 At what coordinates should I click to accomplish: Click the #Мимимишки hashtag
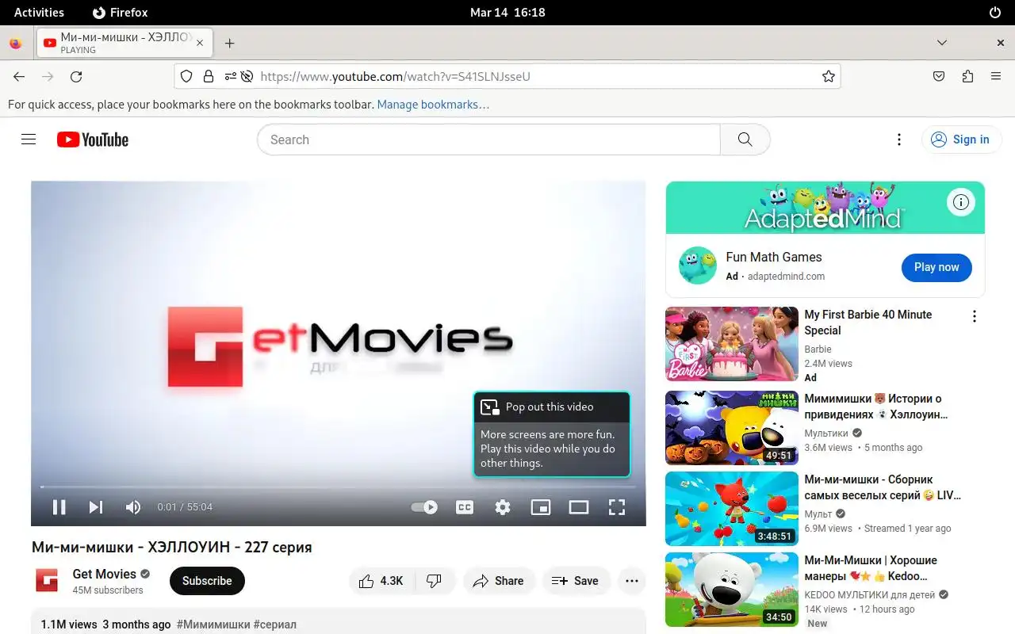pyautogui.click(x=213, y=624)
